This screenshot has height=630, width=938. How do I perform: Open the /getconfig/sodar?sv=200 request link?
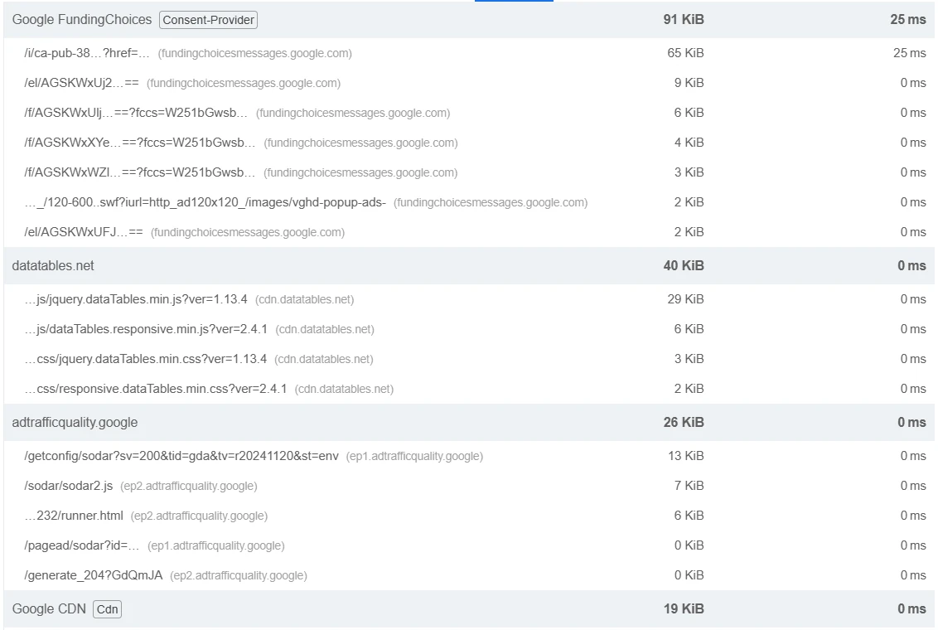181,456
